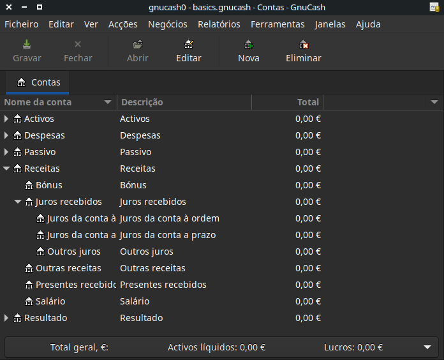
Task: Open summary bar options dropdown arrow
Action: (x=427, y=347)
